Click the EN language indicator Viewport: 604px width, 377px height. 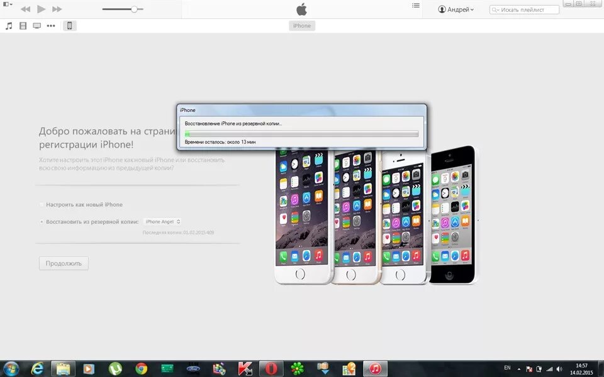click(507, 368)
